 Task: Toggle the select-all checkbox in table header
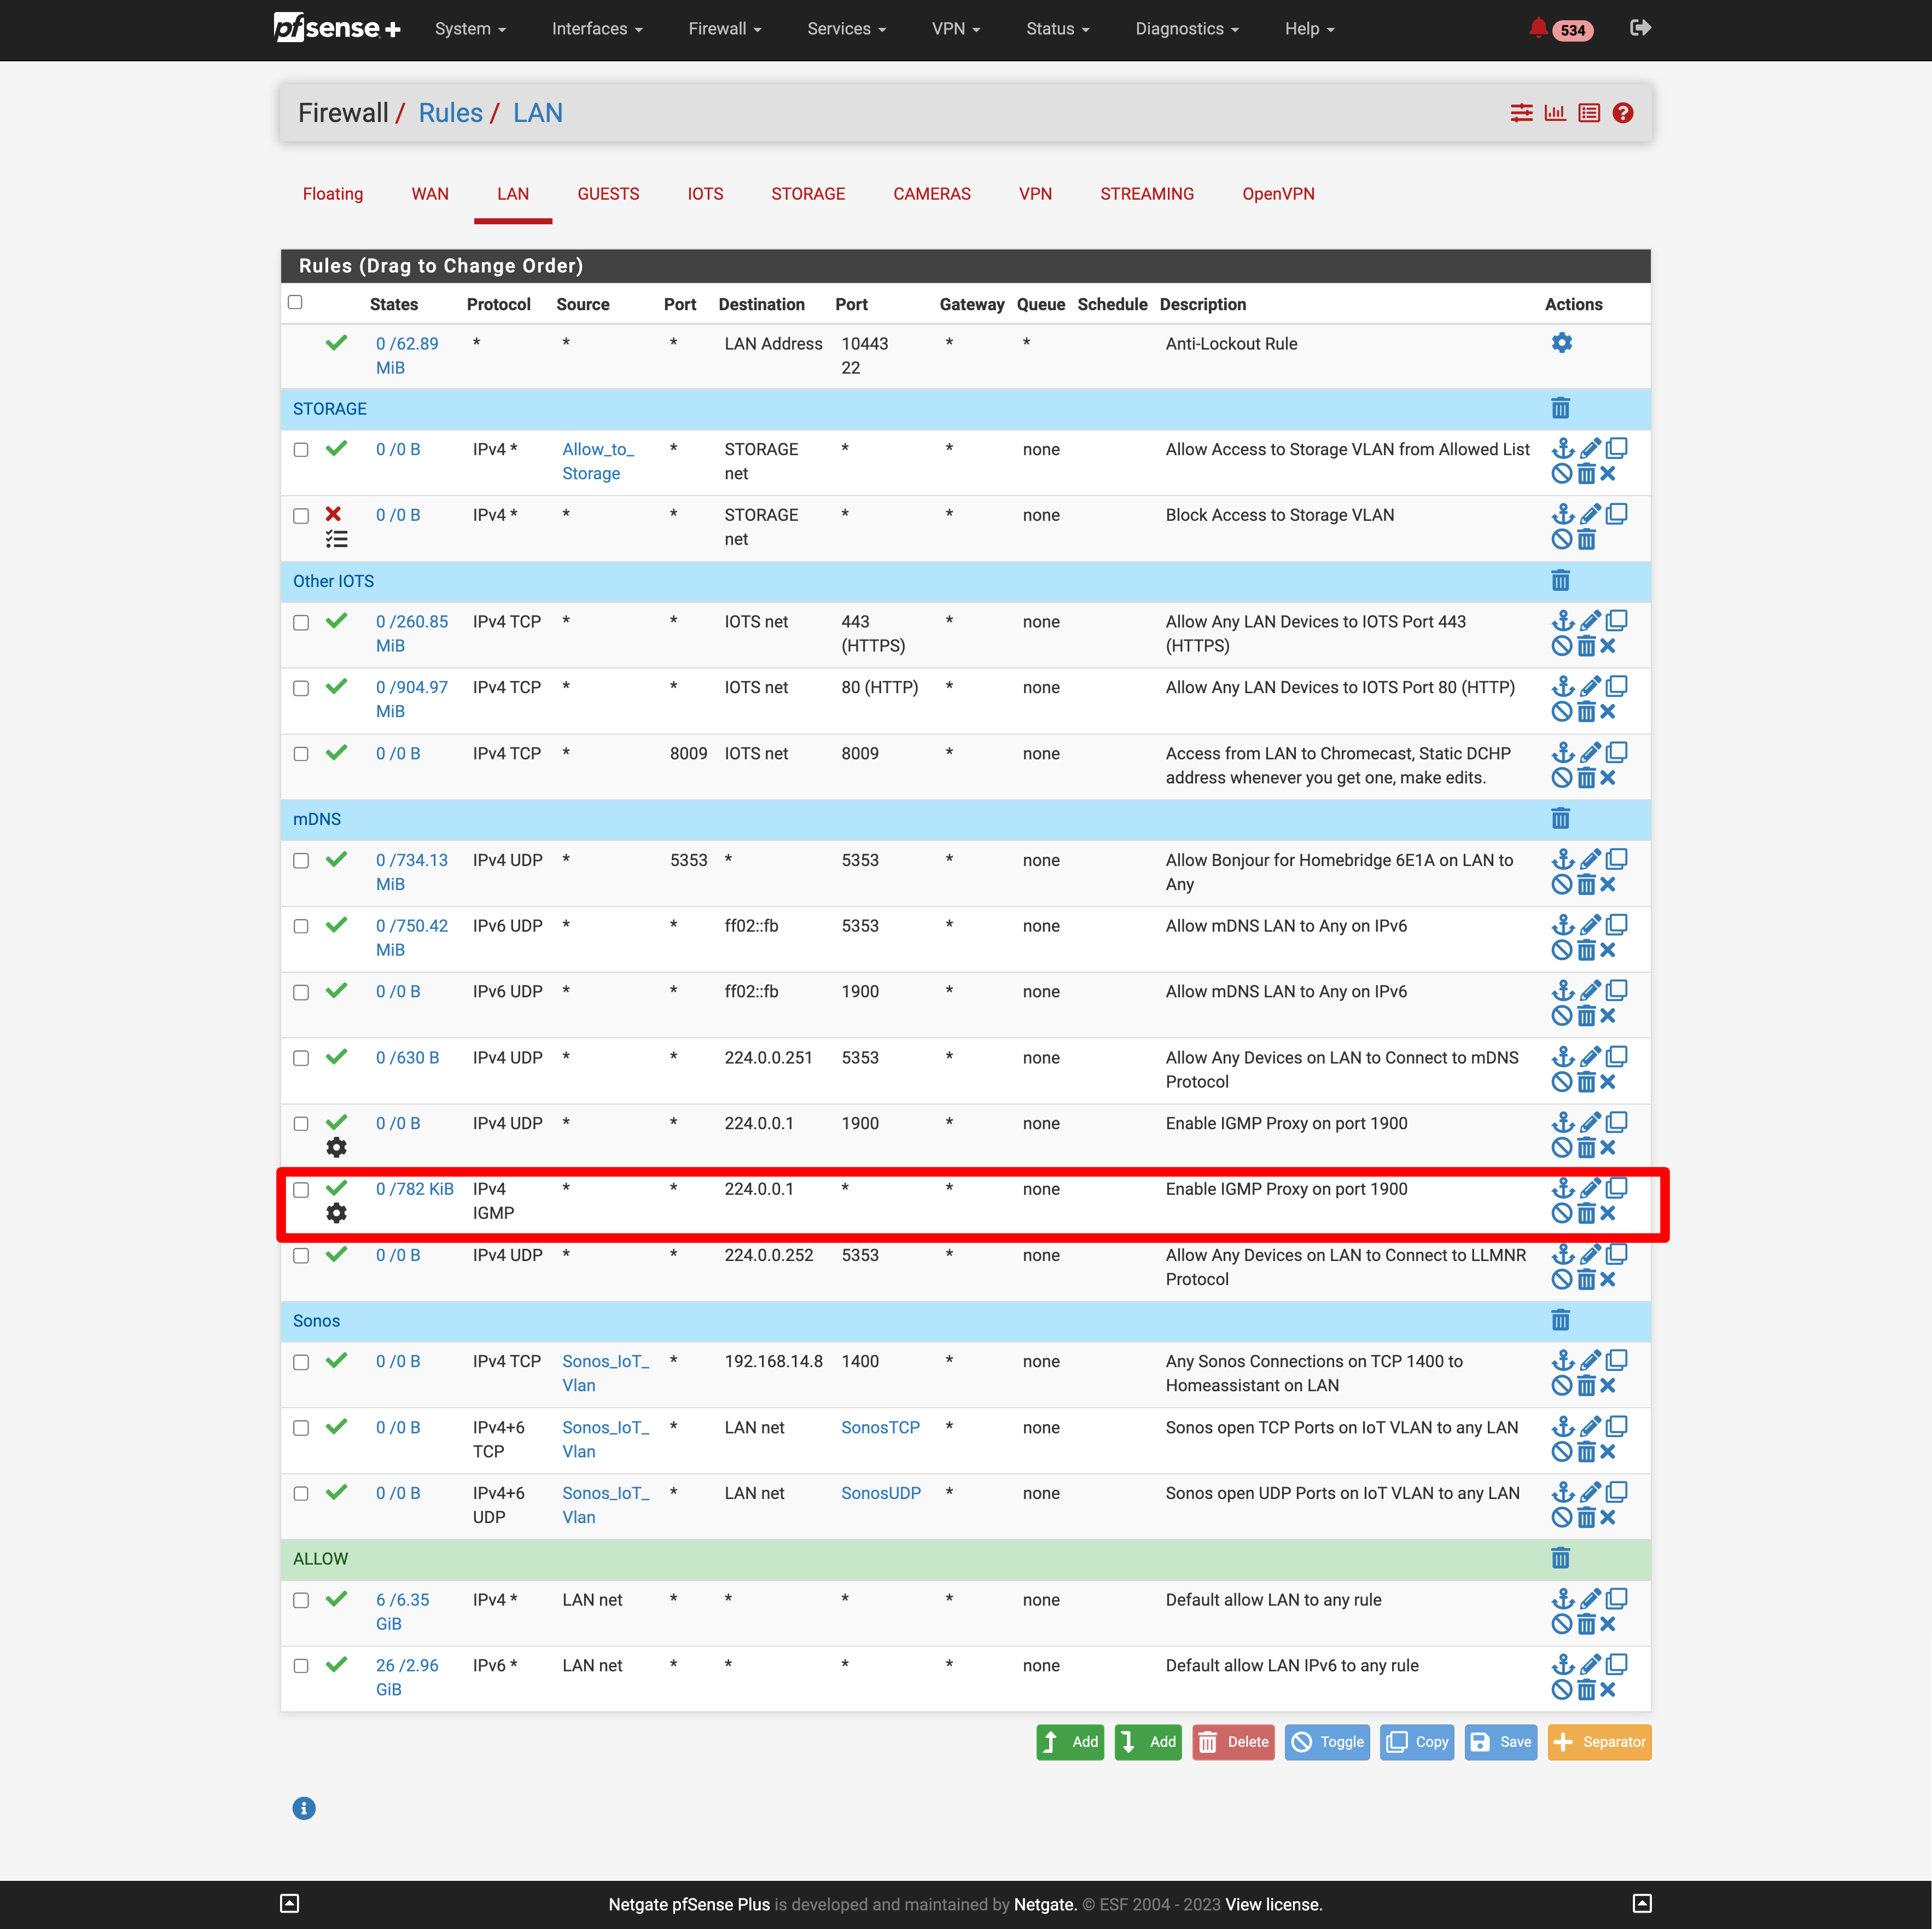(x=295, y=302)
